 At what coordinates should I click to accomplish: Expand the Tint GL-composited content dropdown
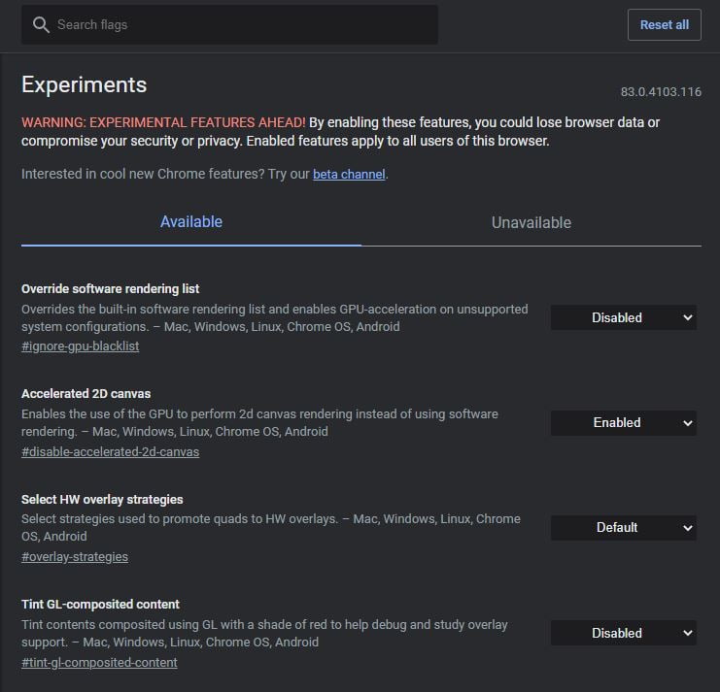coord(624,633)
